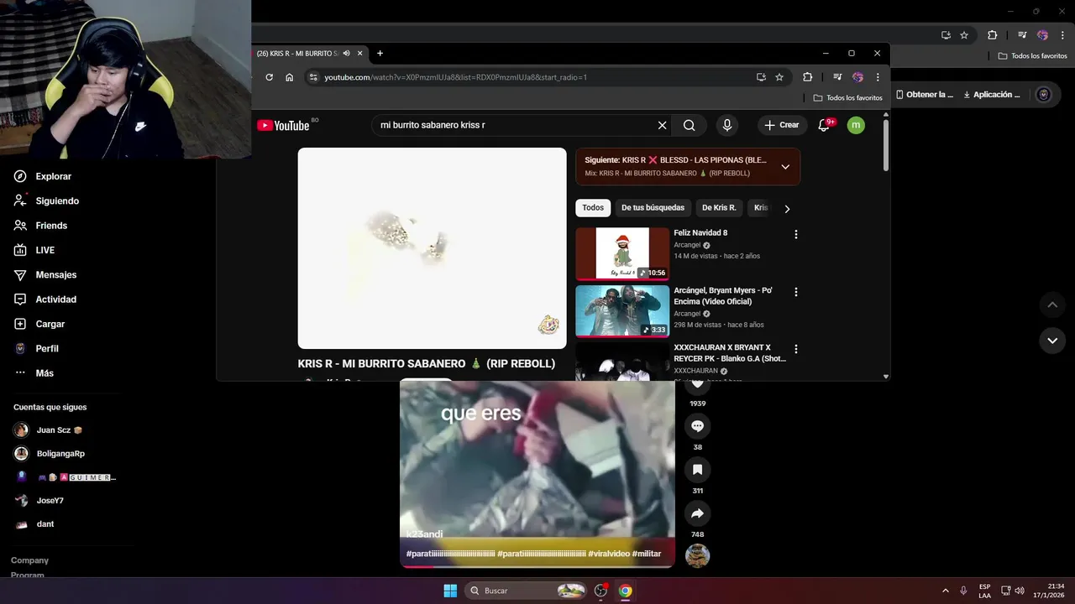
Task: Open TikTok video comments with 38 count
Action: coord(697,426)
